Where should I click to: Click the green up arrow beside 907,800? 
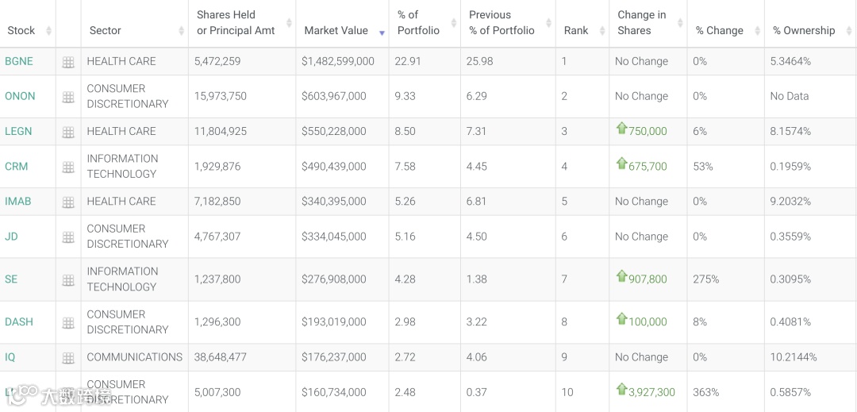coord(622,276)
